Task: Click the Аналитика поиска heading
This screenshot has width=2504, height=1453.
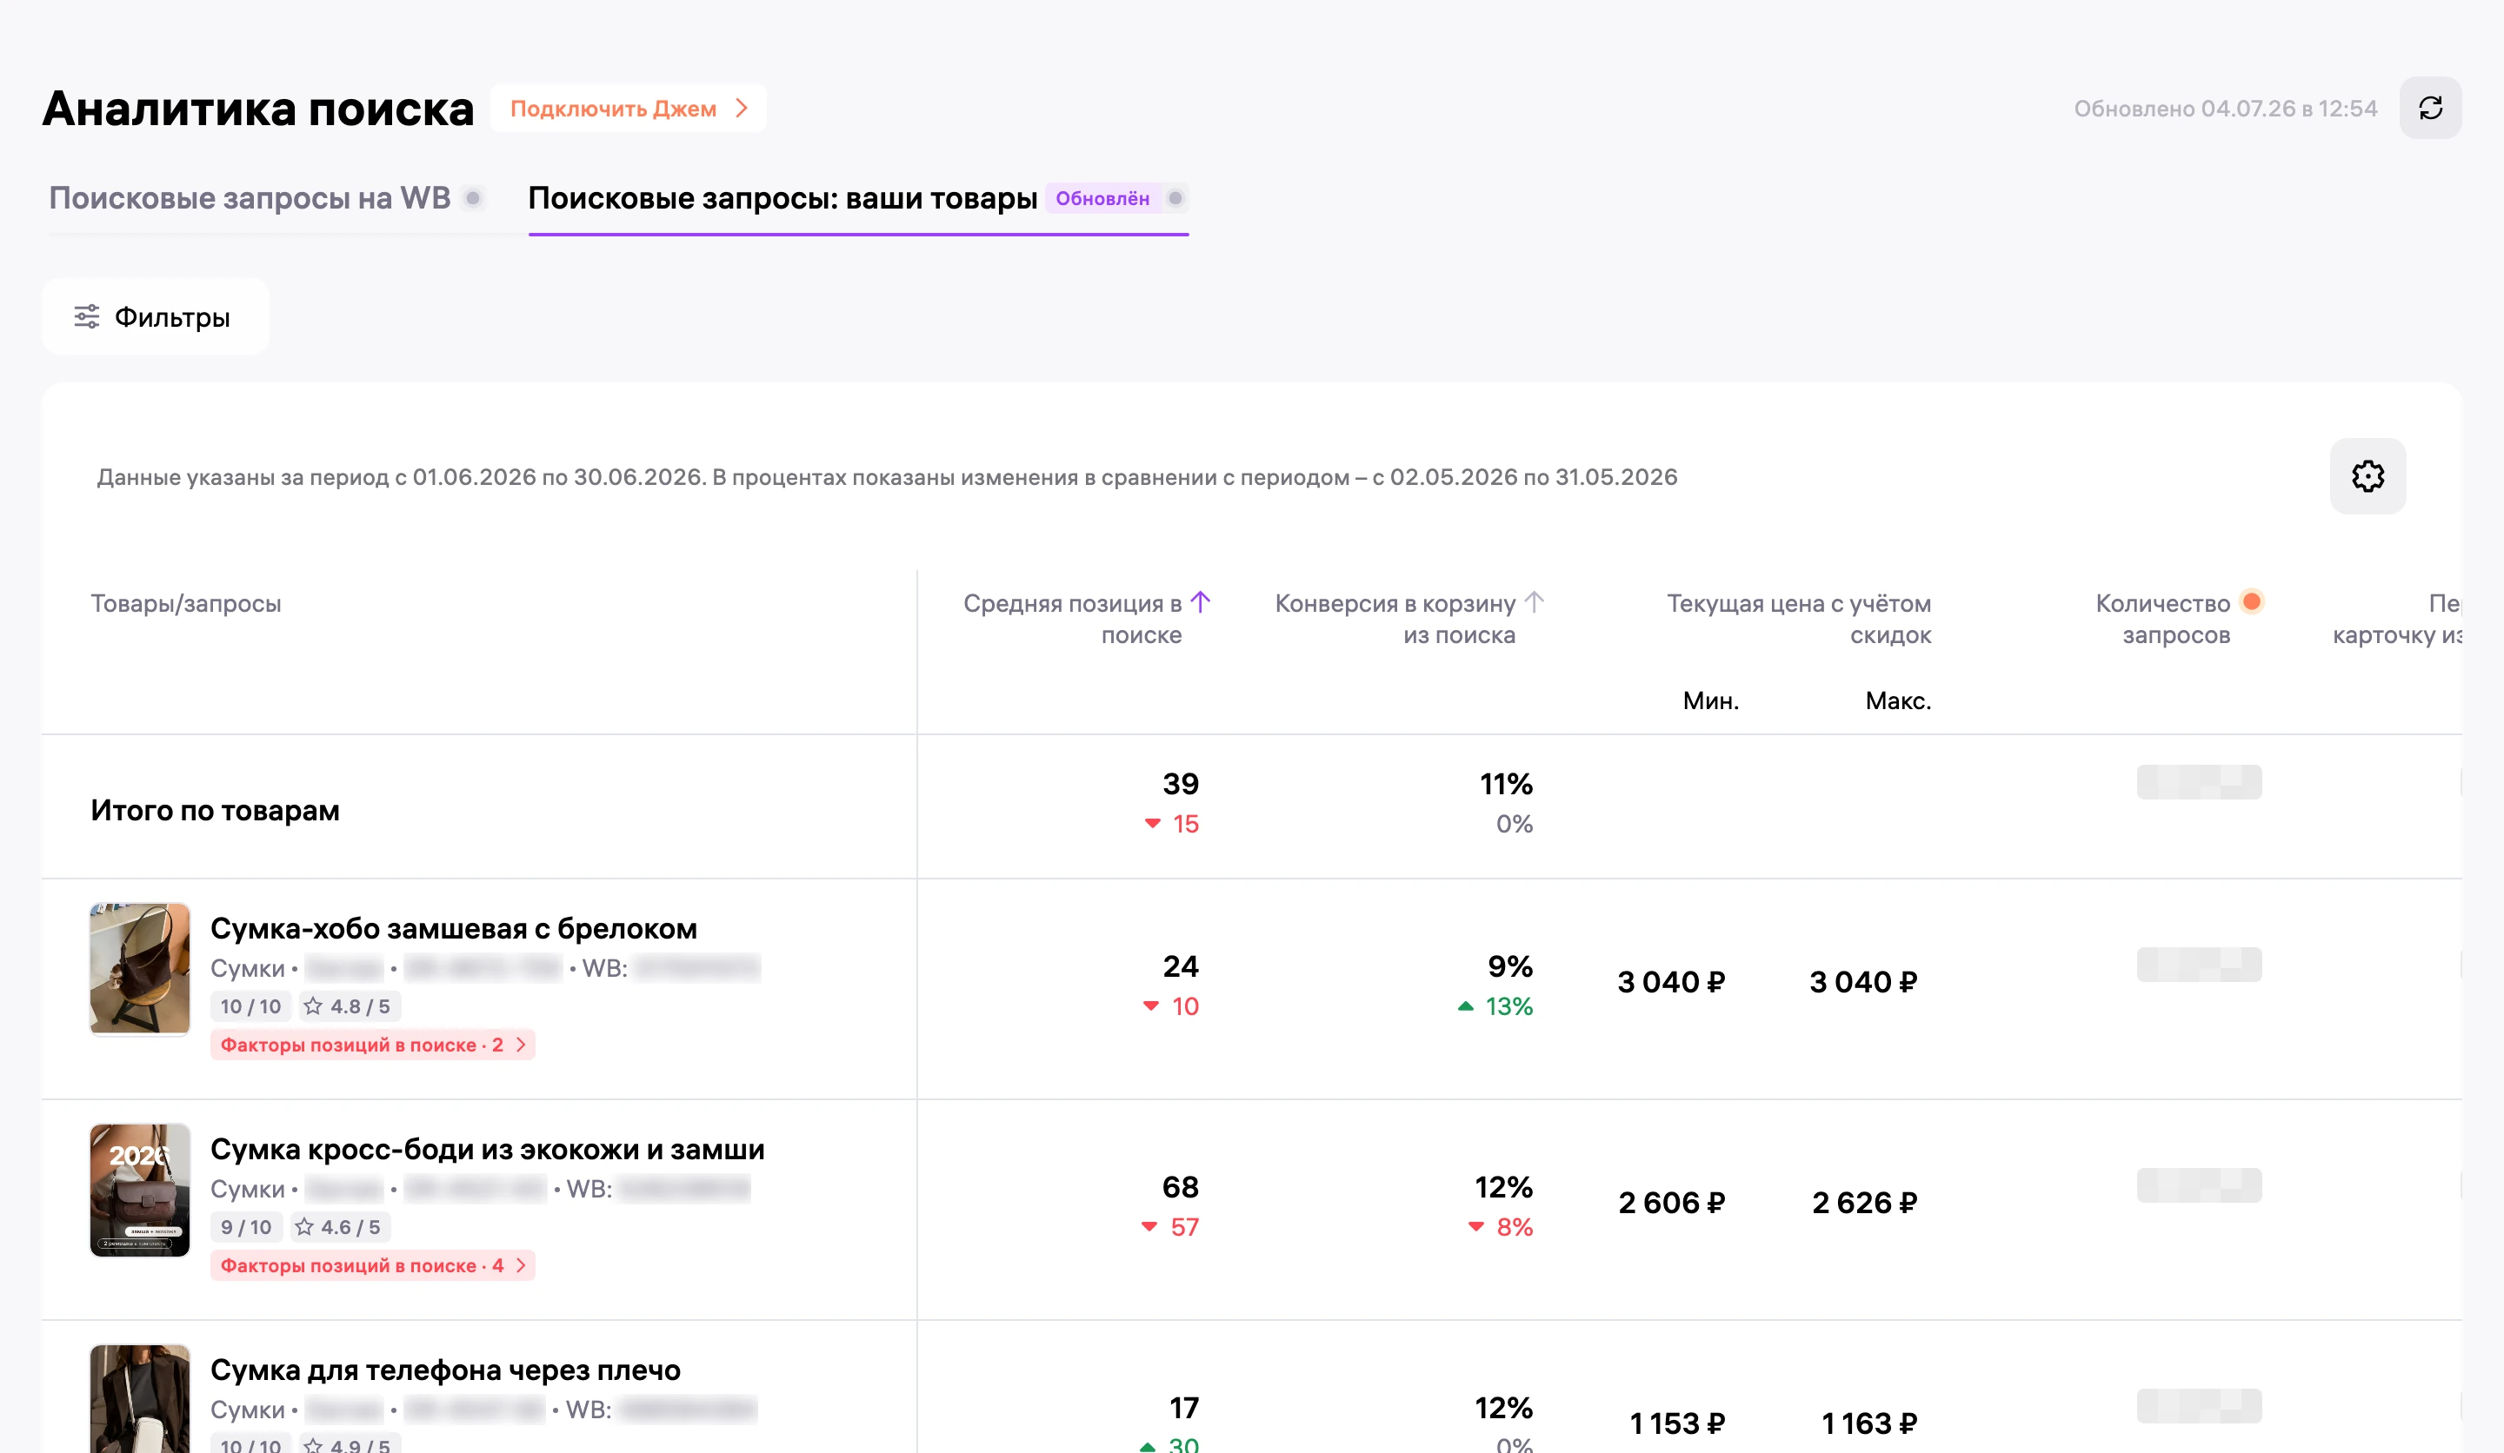Action: pyautogui.click(x=258, y=109)
